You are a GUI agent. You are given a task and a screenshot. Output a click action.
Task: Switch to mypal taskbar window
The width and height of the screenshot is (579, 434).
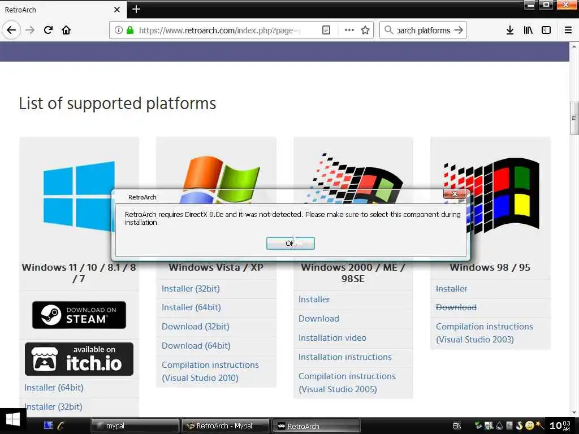coord(135,426)
